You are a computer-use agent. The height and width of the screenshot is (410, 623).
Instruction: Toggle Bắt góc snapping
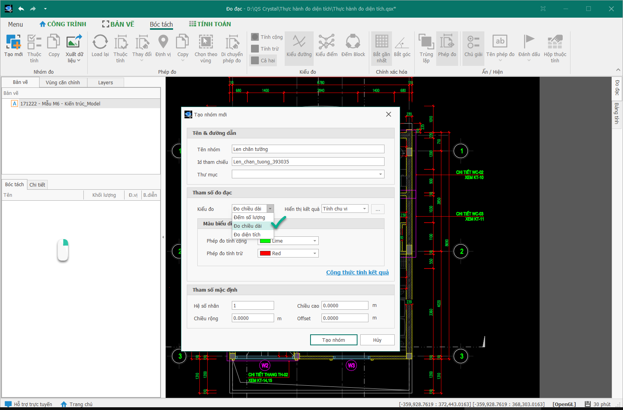pyautogui.click(x=402, y=46)
